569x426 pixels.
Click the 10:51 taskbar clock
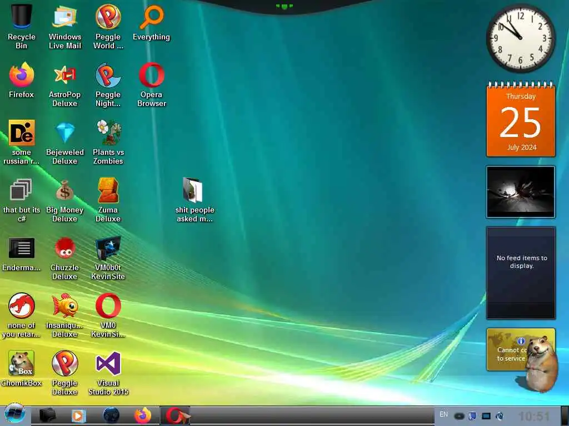coord(534,416)
